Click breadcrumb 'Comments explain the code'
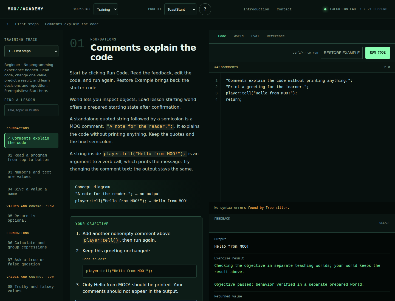This screenshot has height=301, width=395. point(72,24)
